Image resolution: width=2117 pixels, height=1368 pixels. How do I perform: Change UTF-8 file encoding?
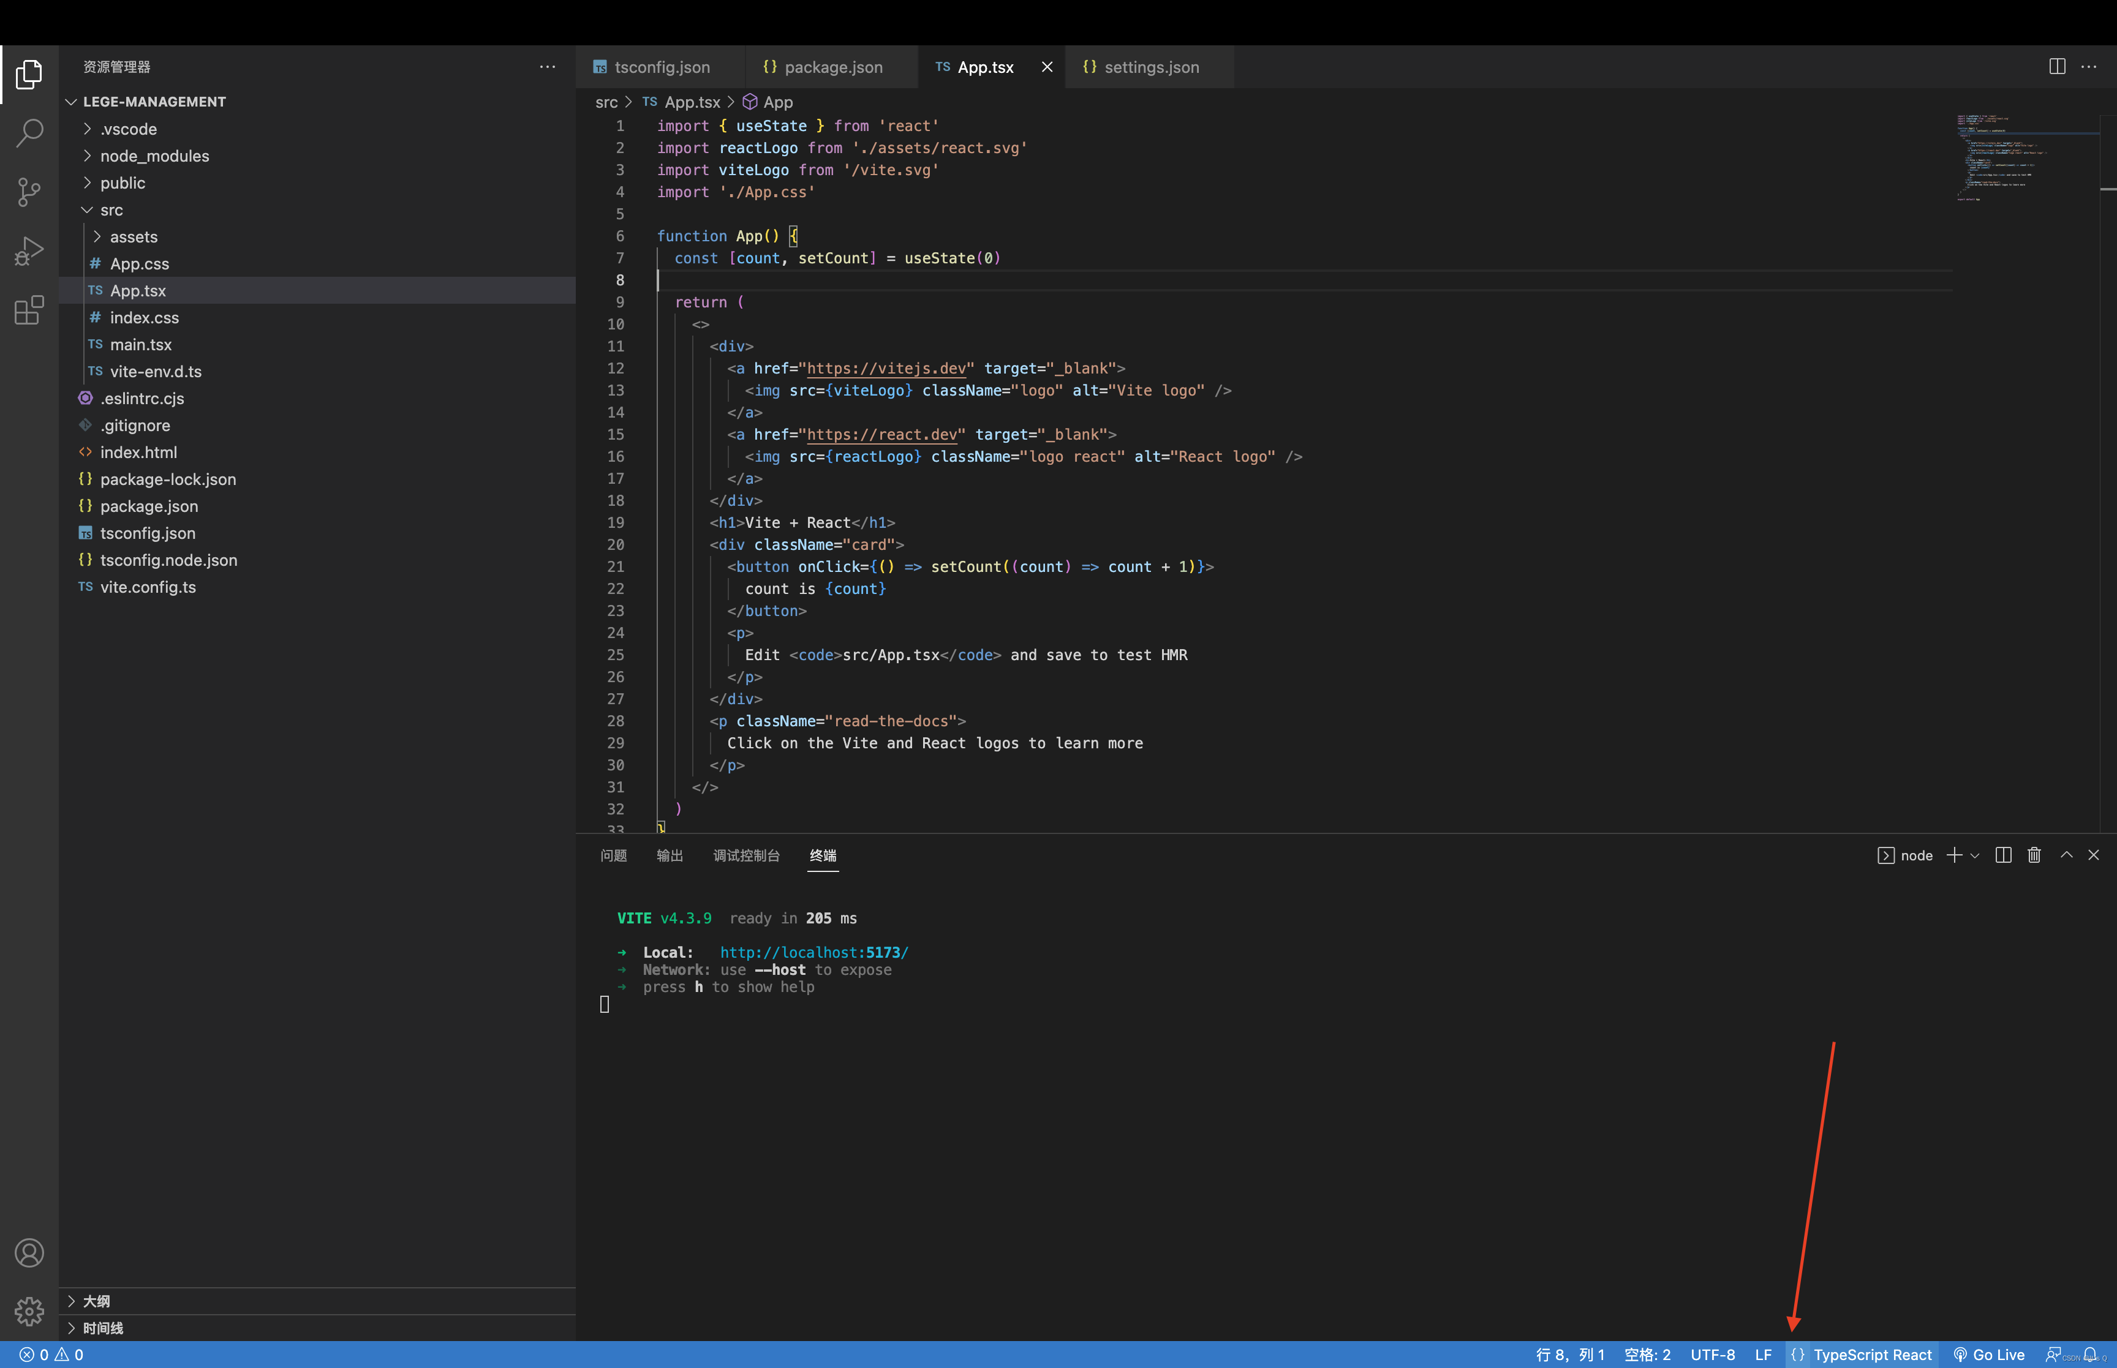point(1713,1355)
